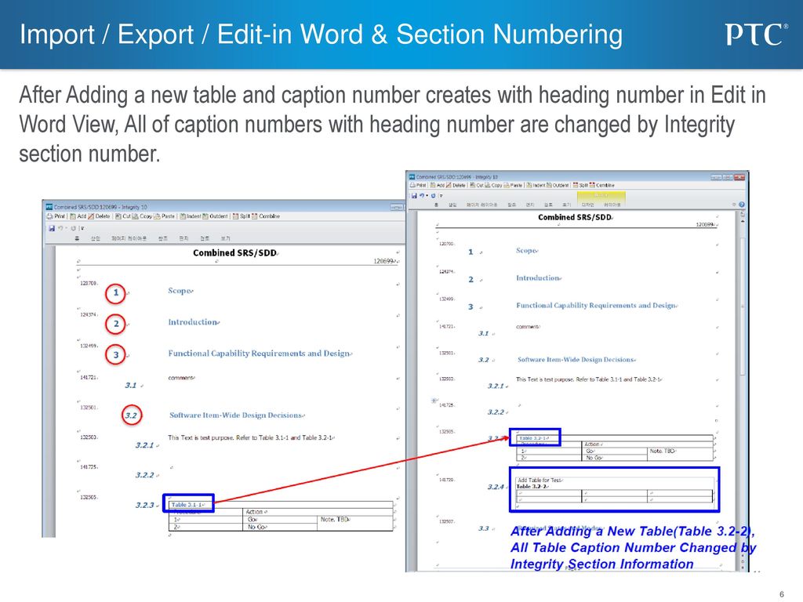
Task: Click Paste icon in right Integrity window
Action: (507, 185)
